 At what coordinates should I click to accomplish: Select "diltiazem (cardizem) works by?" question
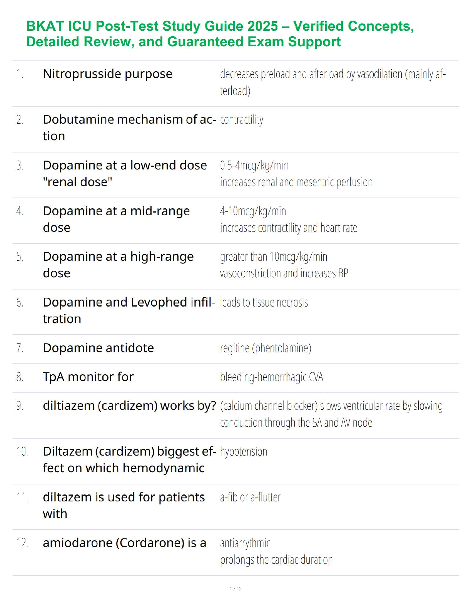coord(129,406)
